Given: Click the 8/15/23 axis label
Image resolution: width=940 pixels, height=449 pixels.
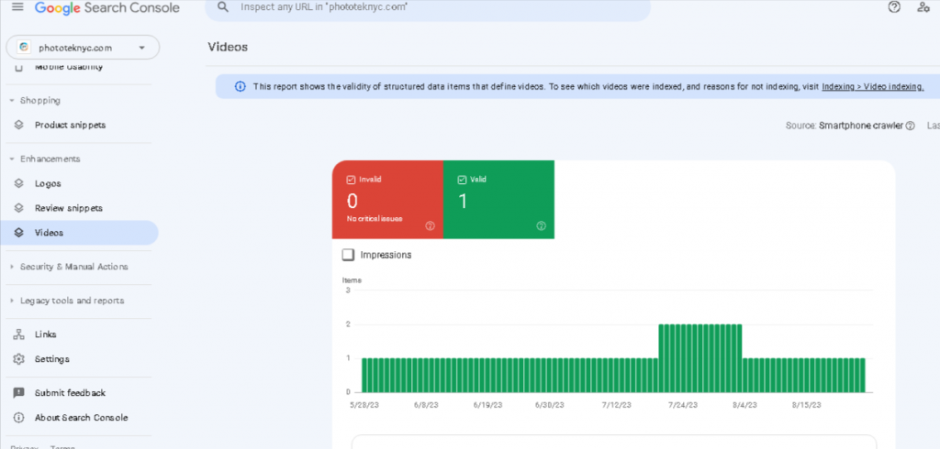Looking at the screenshot, I should 806,405.
